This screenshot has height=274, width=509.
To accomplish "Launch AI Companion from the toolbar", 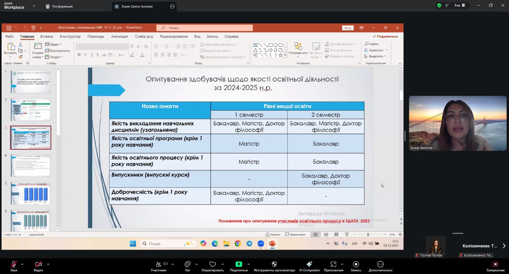I will tap(309, 264).
